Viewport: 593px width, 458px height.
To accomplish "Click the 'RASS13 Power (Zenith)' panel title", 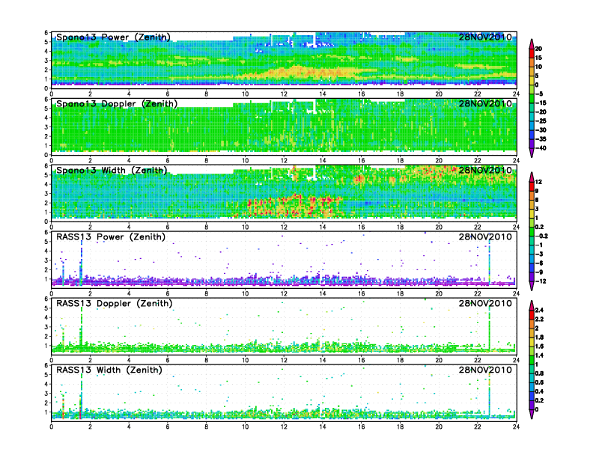I will [x=111, y=237].
